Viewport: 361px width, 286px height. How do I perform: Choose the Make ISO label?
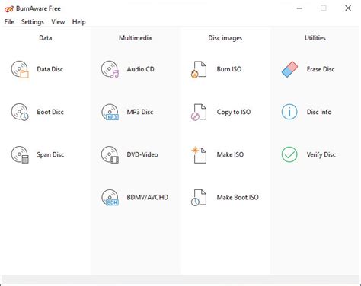click(230, 154)
